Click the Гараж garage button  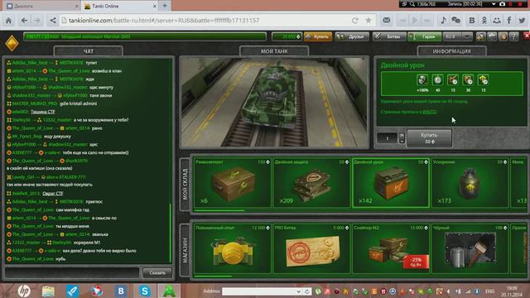(x=425, y=36)
